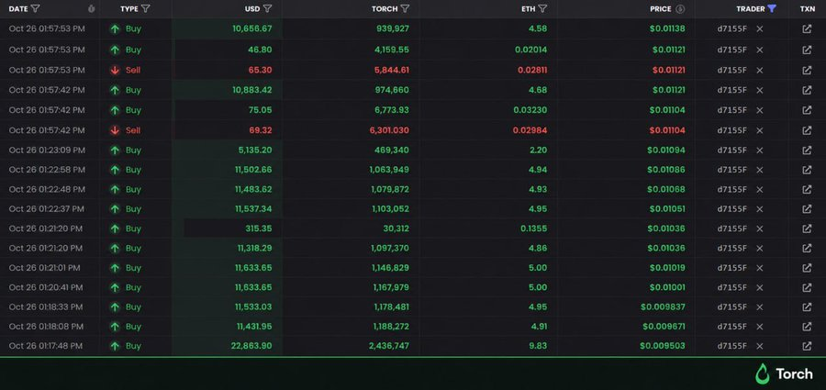Remove trader filter X on the 75.05 row

tap(760, 110)
